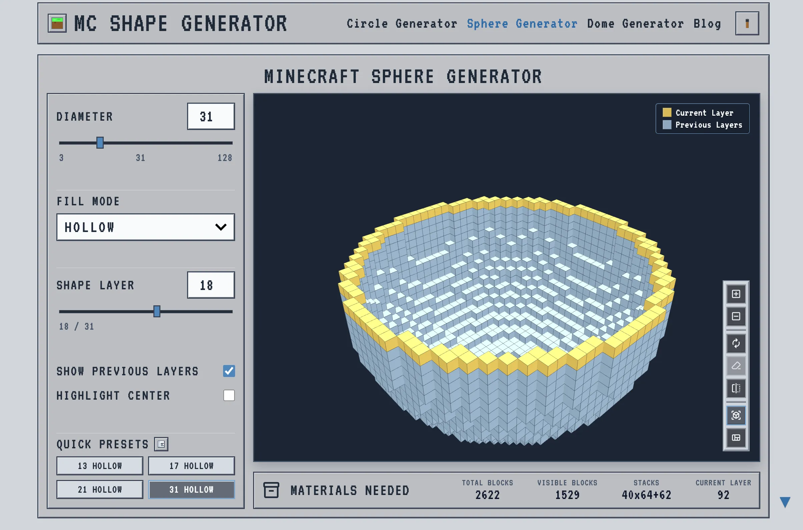Click the torch theme icon in header

click(747, 23)
